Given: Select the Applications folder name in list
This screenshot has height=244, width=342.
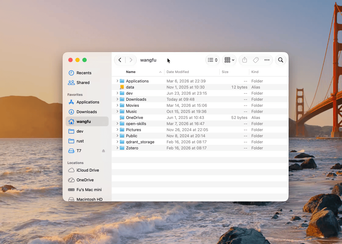Looking at the screenshot, I should coord(137,81).
